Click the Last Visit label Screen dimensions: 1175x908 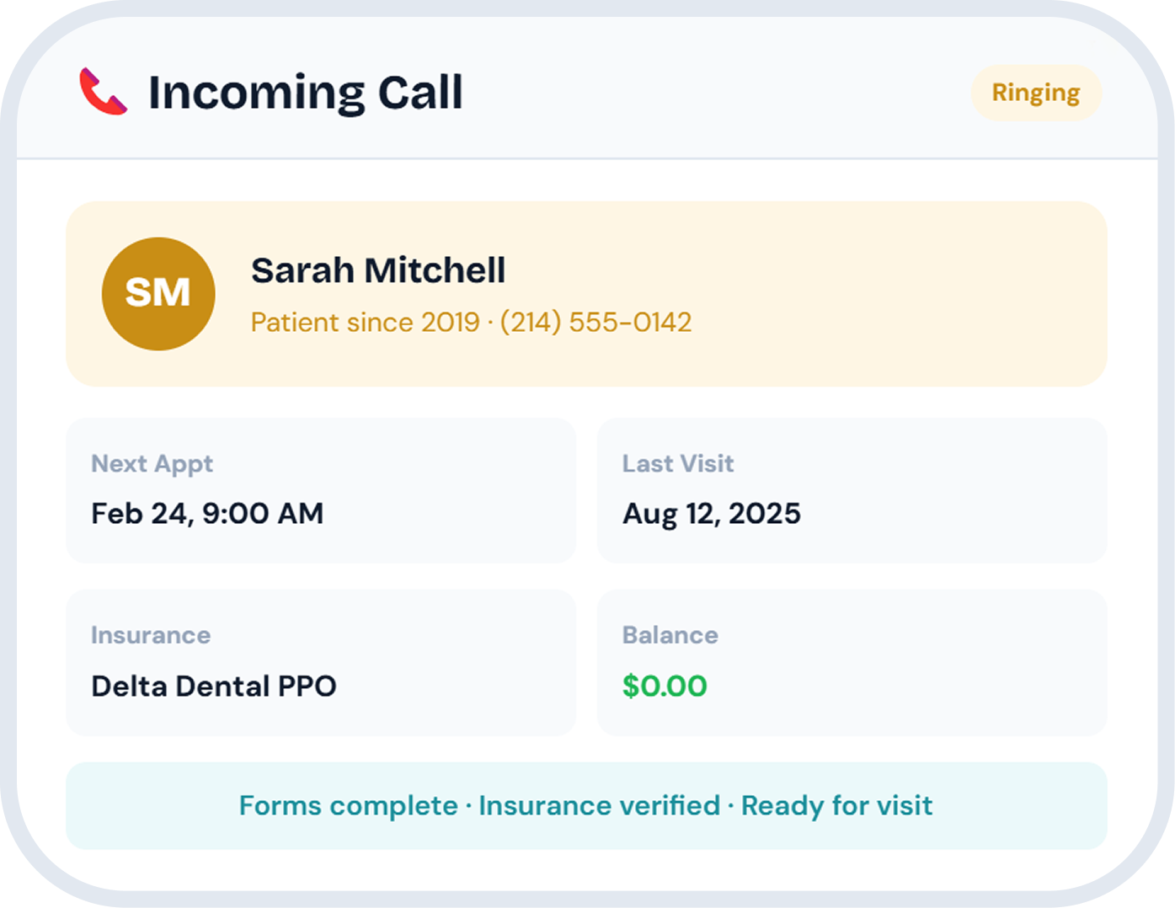click(678, 463)
